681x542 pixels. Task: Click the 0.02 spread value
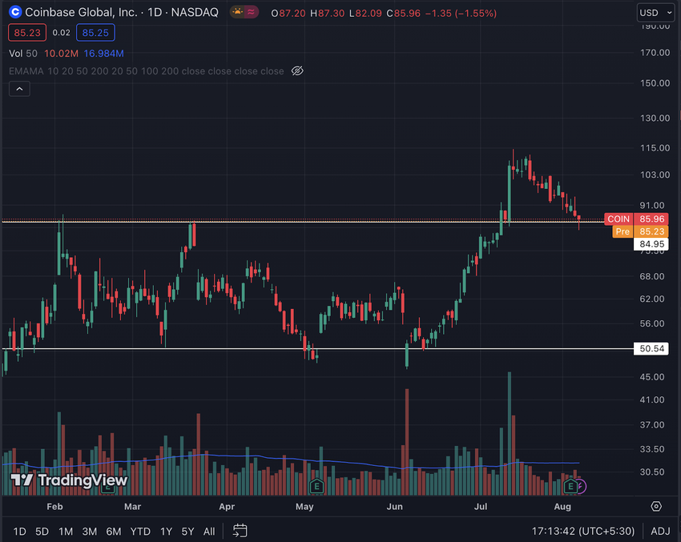click(x=61, y=33)
